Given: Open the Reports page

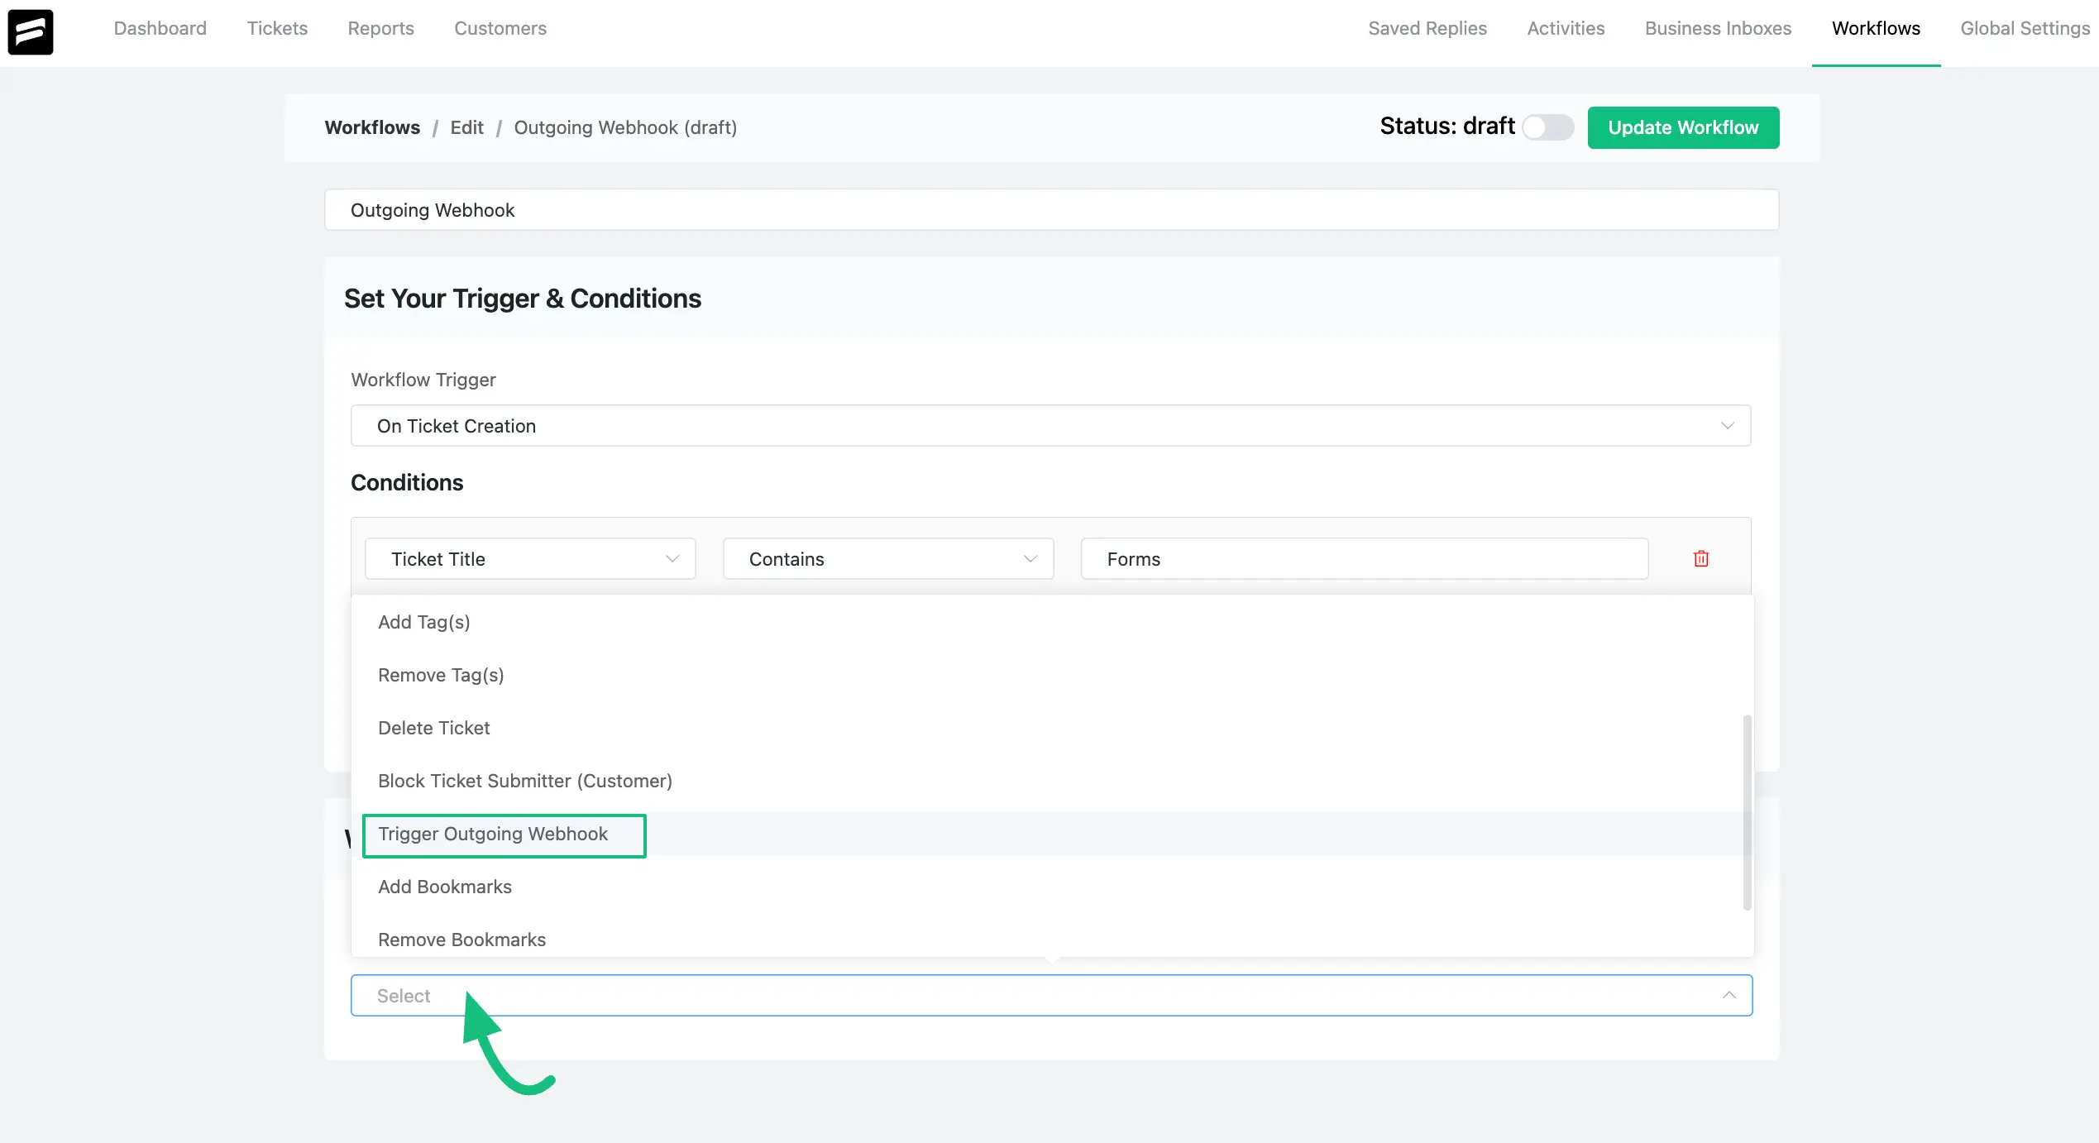Looking at the screenshot, I should 380,28.
